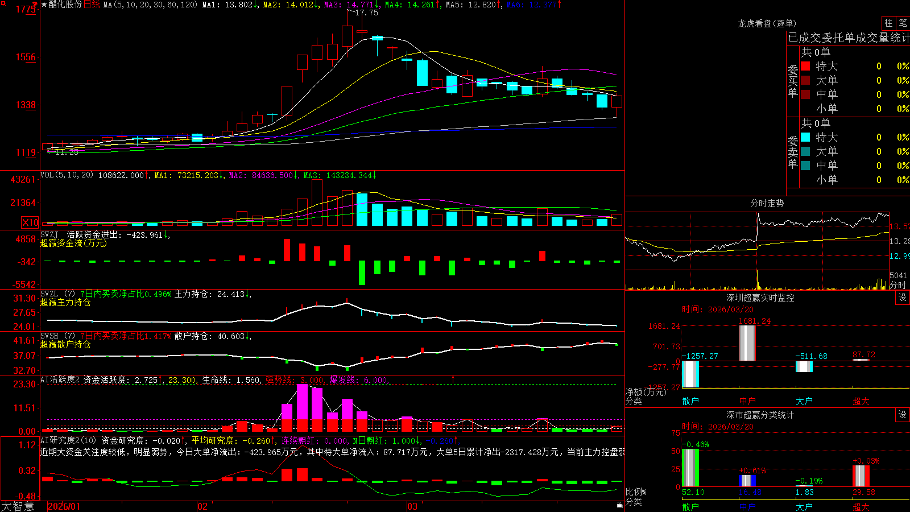The height and width of the screenshot is (512, 910).
Task: Click the 1681.24 中户 bar in 实时监控
Action: click(x=747, y=342)
